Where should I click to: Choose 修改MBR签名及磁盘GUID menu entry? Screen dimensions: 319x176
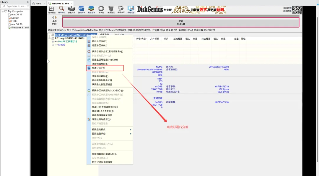tap(110, 107)
